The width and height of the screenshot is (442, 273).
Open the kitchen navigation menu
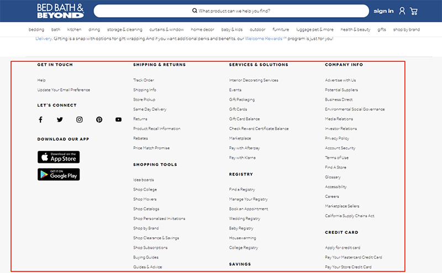point(74,29)
